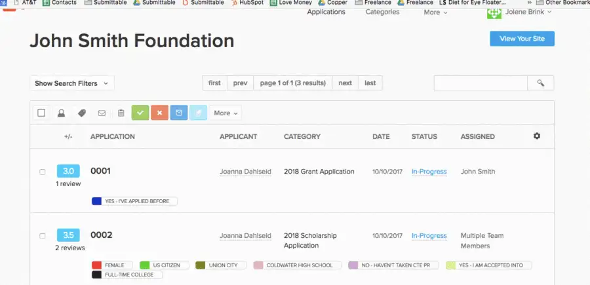Click the blue archive box icon
This screenshot has height=285, width=590.
pos(179,113)
